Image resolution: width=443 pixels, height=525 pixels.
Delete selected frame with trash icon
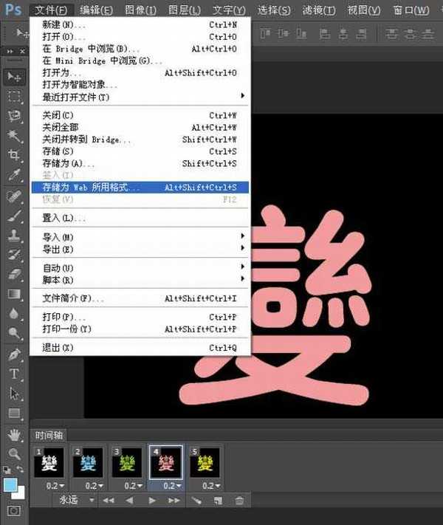pyautogui.click(x=239, y=501)
